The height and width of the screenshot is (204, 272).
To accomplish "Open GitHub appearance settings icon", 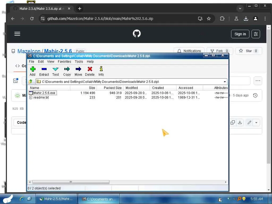I will (256, 34).
